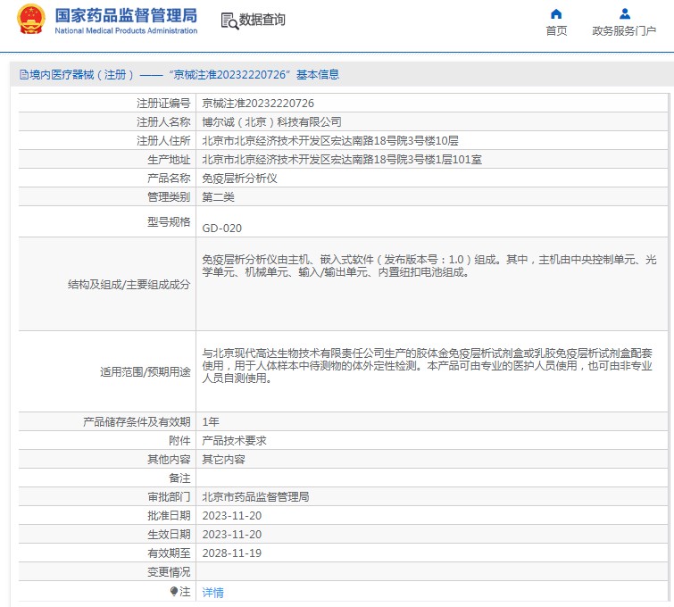674x607 pixels.
Task: Select 批准日期 row date 2023-11-20
Action: click(232, 516)
